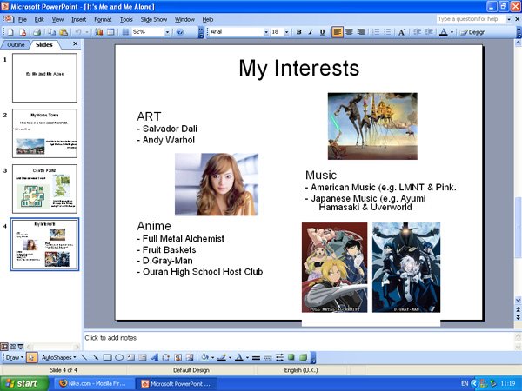This screenshot has height=391, width=522.
Task: Click the Type a question for help box
Action: [471, 19]
